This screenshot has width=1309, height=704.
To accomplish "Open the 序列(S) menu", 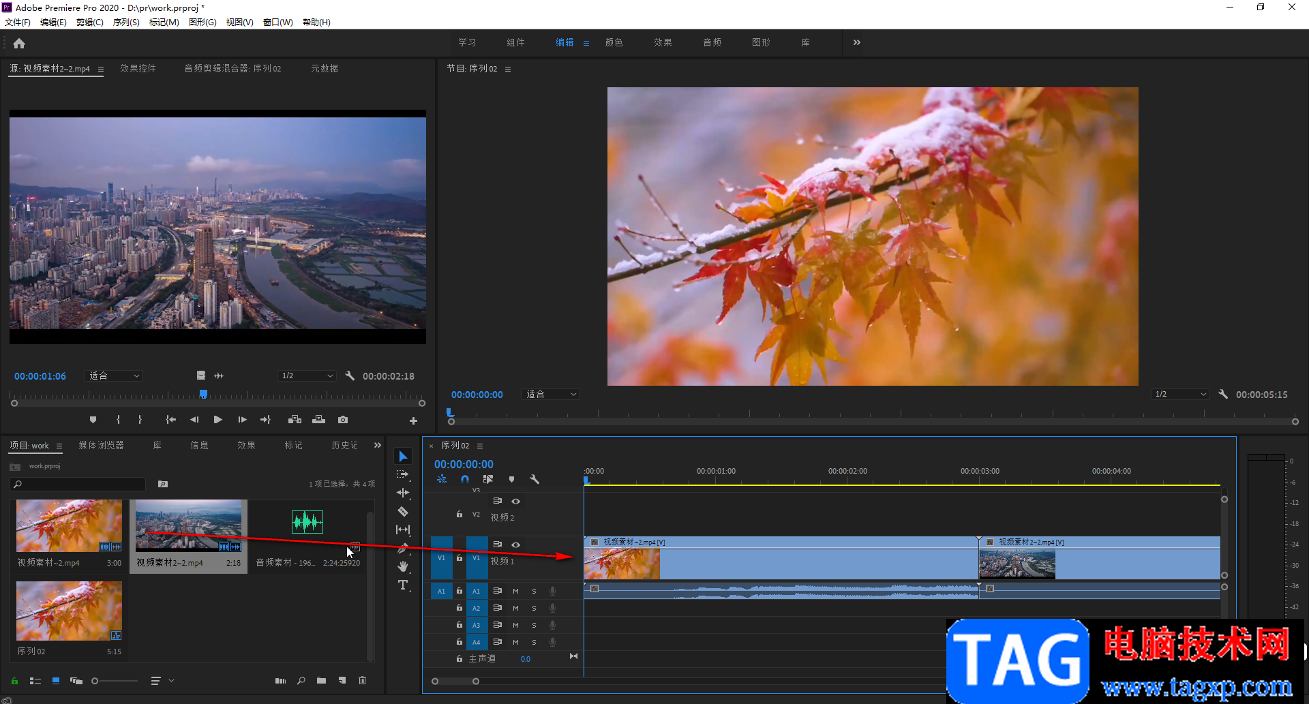I will coord(126,22).
